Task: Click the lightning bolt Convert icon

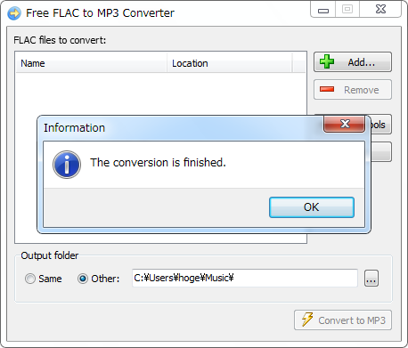Action: click(307, 320)
